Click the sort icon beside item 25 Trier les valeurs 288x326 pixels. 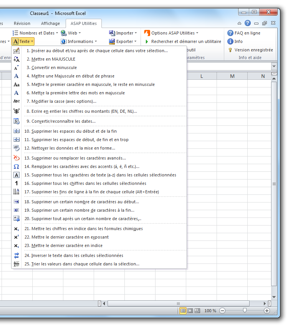click(17, 264)
